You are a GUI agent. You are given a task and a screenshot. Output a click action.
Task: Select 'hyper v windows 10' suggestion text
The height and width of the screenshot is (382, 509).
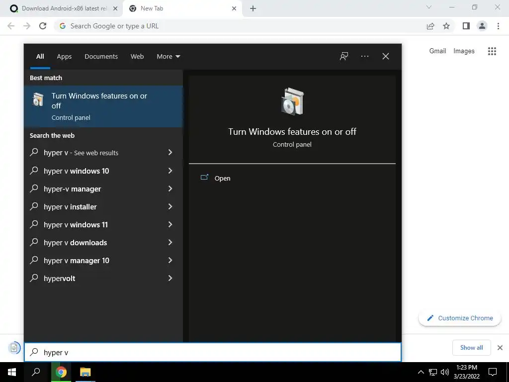76,171
